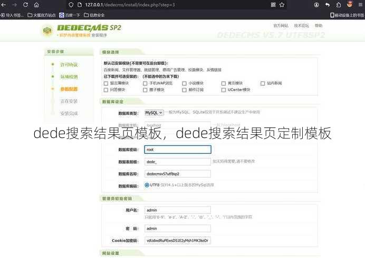
Task: Click the 环境检测 install step
Action: click(69, 77)
